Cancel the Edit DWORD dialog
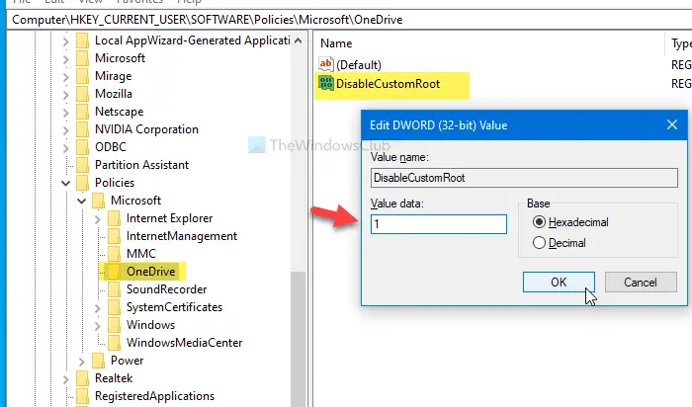 641,283
